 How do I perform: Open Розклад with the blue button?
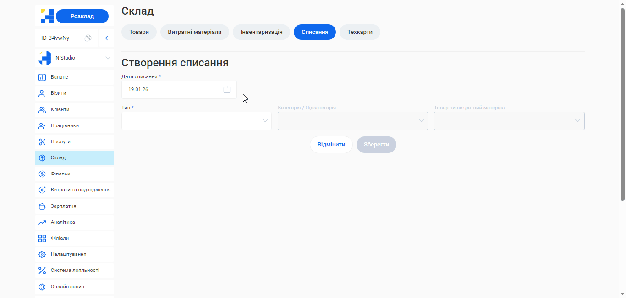click(82, 16)
